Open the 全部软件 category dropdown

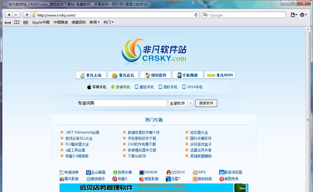[181, 103]
